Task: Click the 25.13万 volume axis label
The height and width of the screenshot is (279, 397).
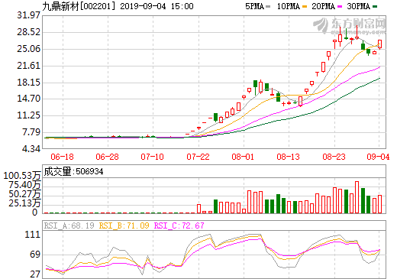Action: point(24,203)
